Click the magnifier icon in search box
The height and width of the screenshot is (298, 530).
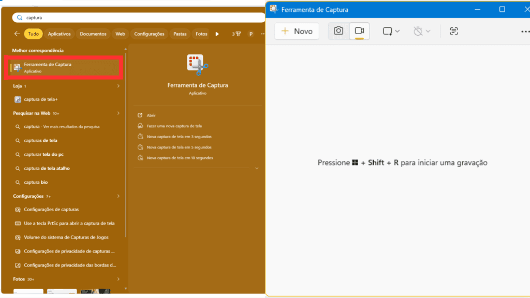tap(20, 18)
